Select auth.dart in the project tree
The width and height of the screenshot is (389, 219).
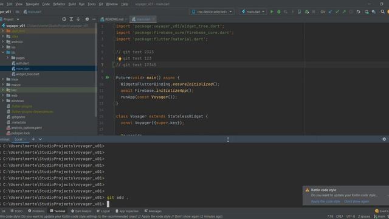[22, 63]
